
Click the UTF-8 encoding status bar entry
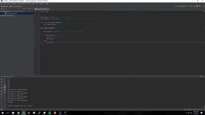195,110
